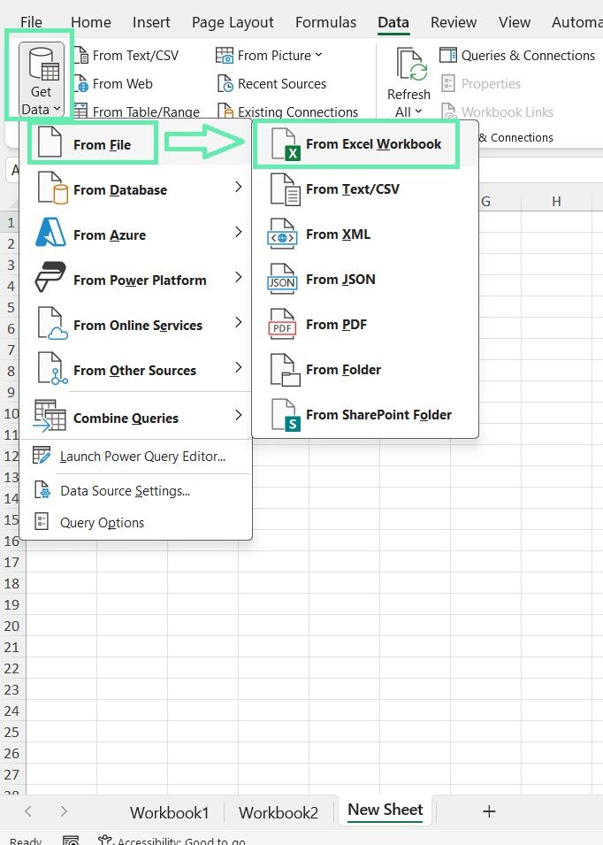Expand Combine Queries submenu chevron
The width and height of the screenshot is (603, 845).
point(239,416)
